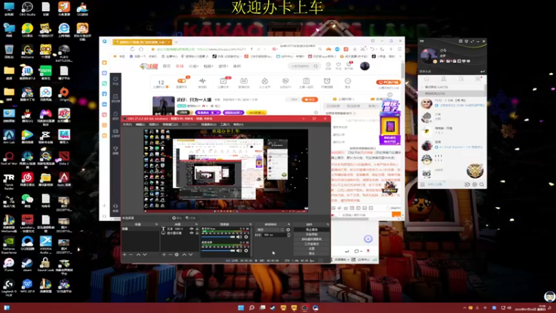The width and height of the screenshot is (556, 313).
Task: Adjust first mixer channel volume slider
Action: tap(219, 236)
